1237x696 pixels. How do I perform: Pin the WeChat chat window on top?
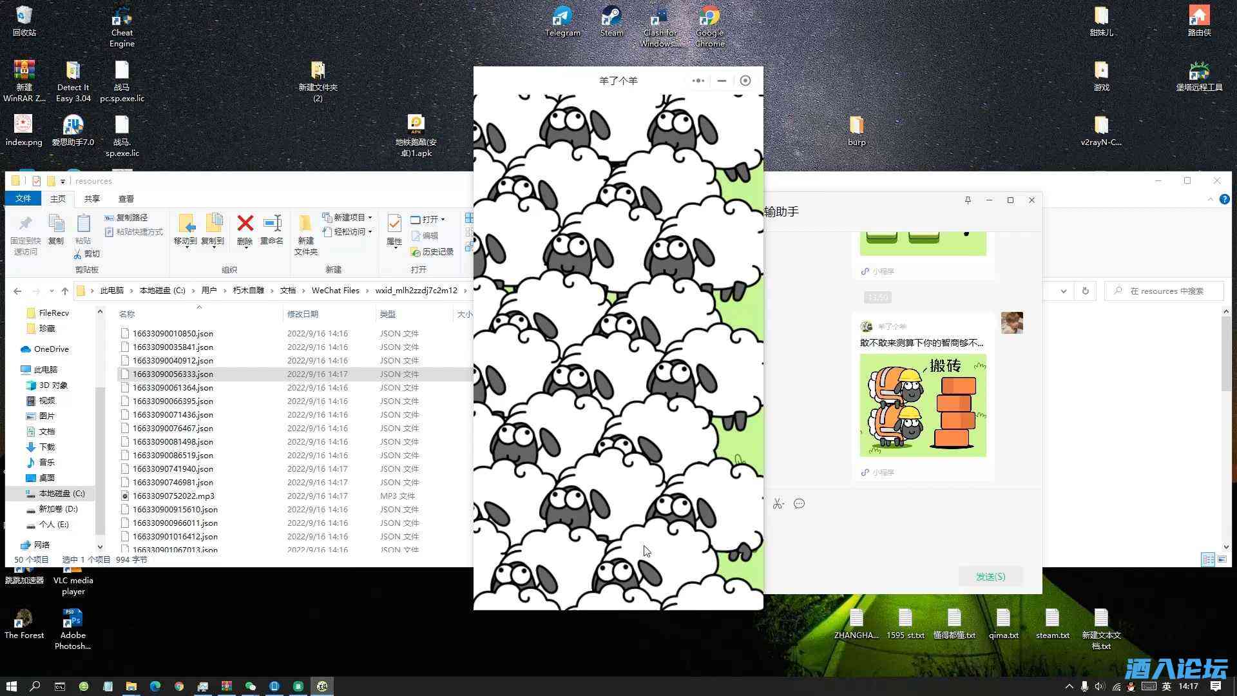tap(968, 200)
